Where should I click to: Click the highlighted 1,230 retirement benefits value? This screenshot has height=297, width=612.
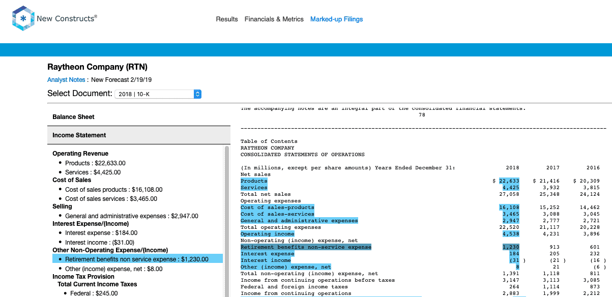[511, 247]
